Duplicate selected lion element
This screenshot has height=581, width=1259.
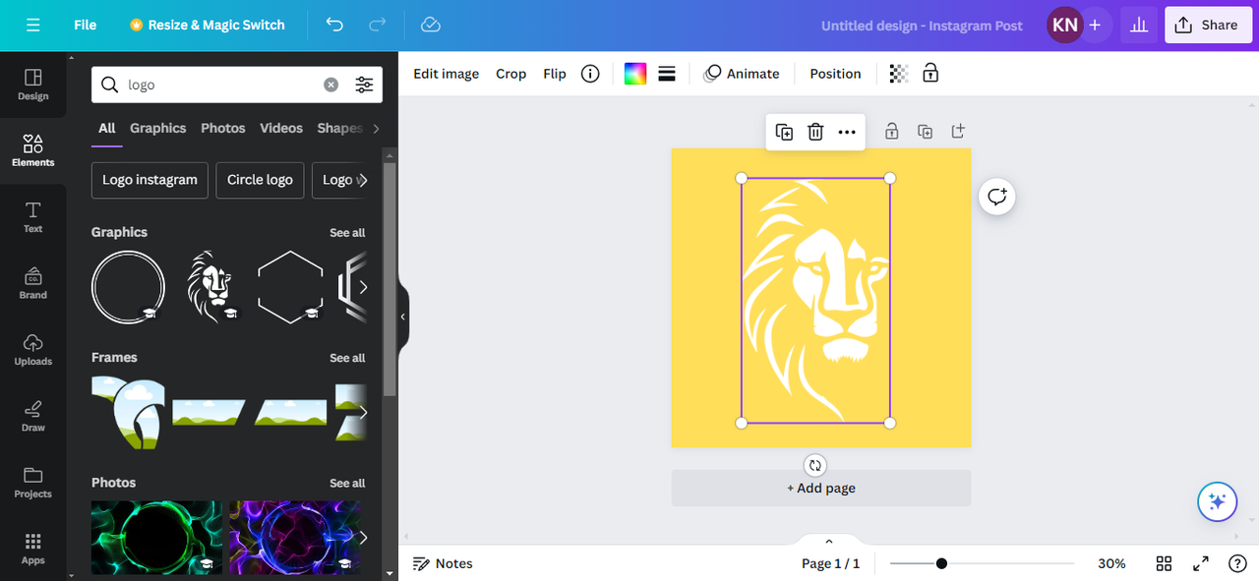point(784,132)
